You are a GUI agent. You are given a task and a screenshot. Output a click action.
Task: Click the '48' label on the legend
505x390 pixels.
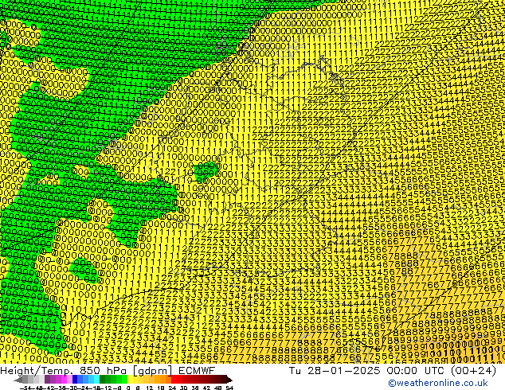coord(218,388)
